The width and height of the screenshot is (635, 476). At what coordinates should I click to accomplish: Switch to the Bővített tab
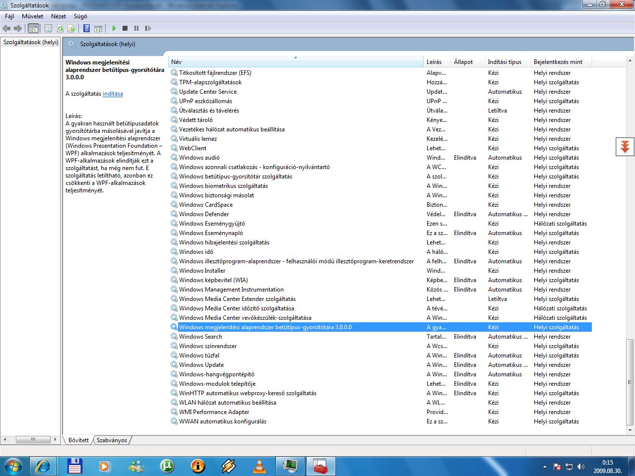coord(78,440)
